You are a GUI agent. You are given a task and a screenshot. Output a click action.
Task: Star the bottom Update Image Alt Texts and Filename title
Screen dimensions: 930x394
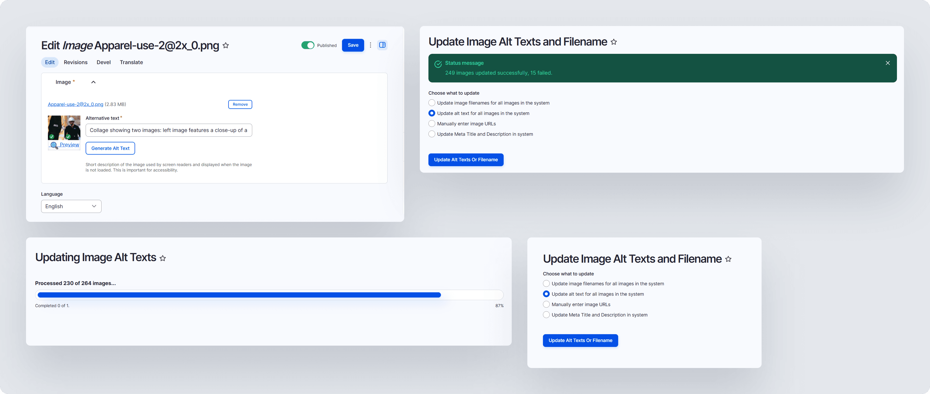tap(728, 259)
